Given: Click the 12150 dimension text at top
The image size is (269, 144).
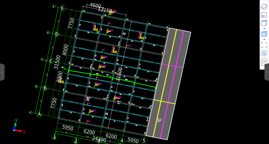Looking at the screenshot, I should [105, 10].
